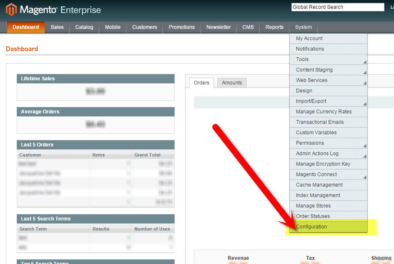
Task: Click the Global Record Search field
Action: [338, 7]
